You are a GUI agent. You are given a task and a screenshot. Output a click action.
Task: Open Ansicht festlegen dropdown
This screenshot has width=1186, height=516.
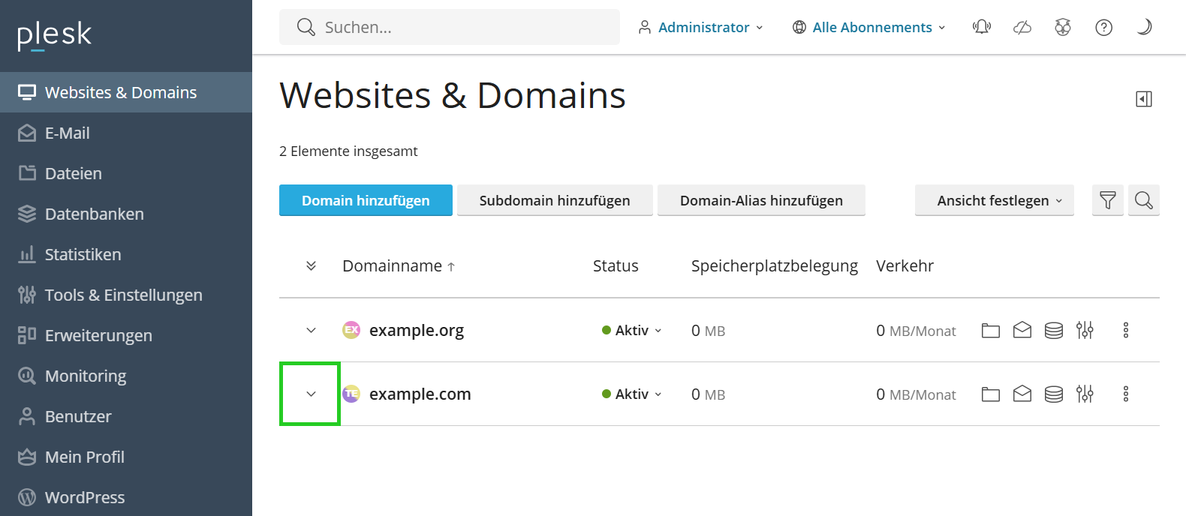994,200
